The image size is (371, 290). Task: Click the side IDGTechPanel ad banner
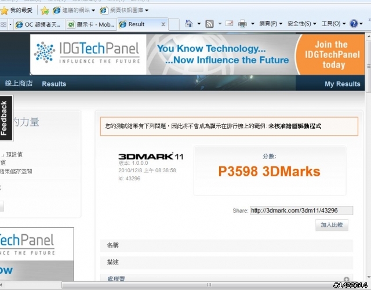pos(37,255)
